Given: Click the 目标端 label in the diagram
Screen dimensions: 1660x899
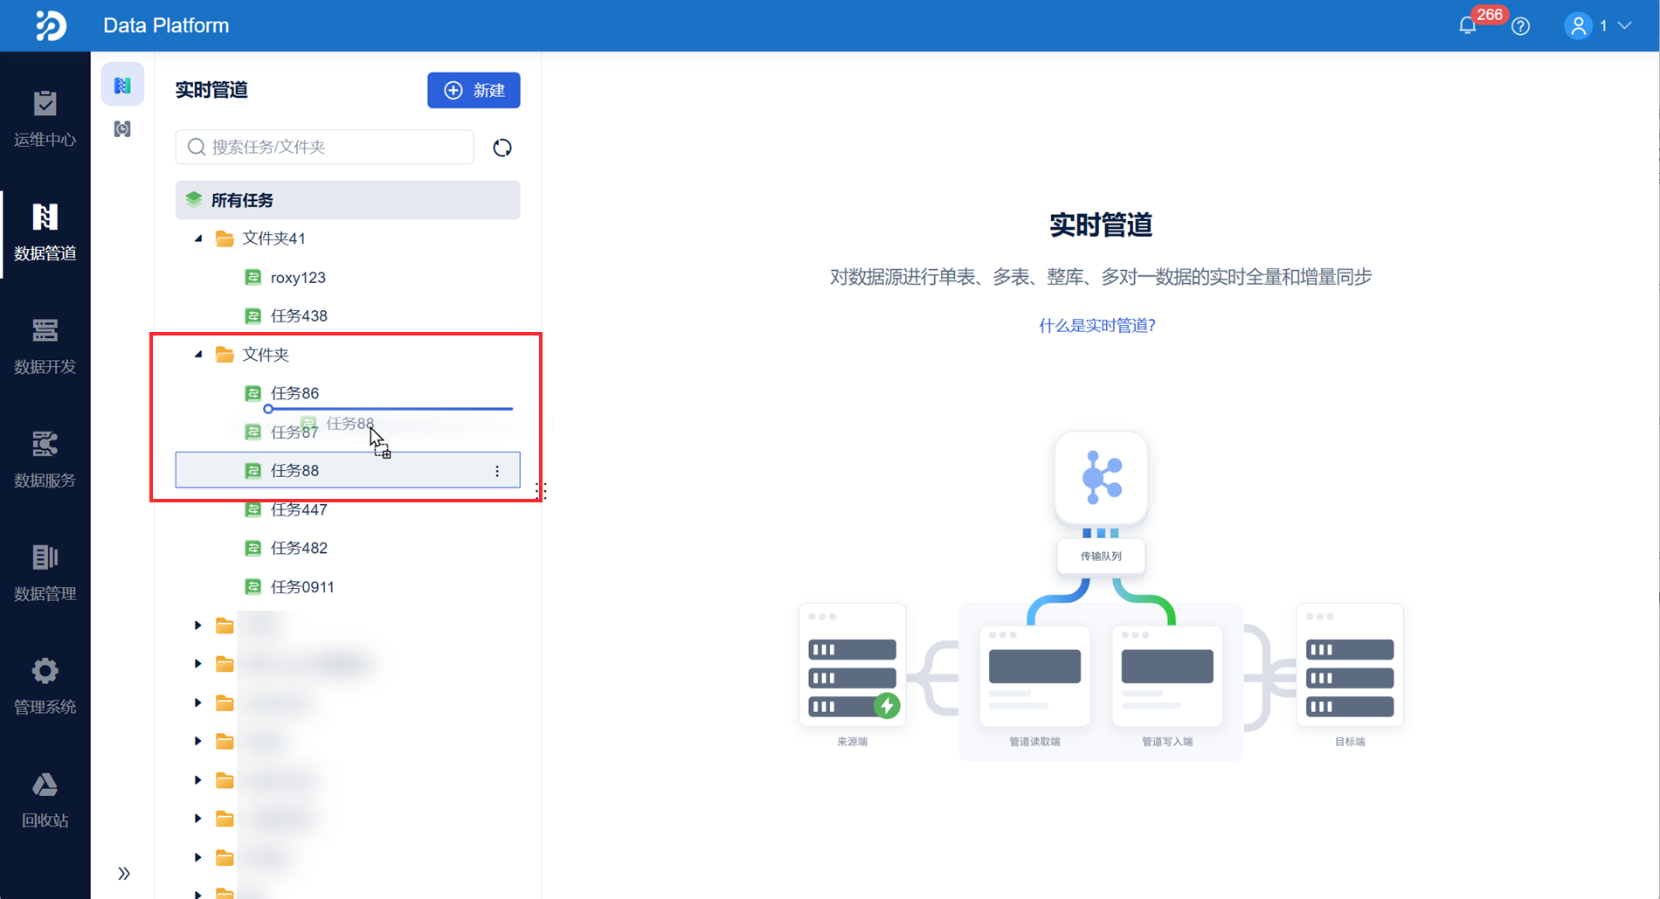Looking at the screenshot, I should point(1350,742).
